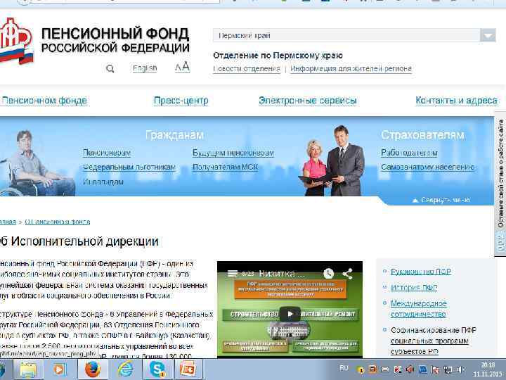Image resolution: width=506 pixels, height=380 pixels.
Task: Switch to Firefox in the taskbar
Action: [x=93, y=369]
